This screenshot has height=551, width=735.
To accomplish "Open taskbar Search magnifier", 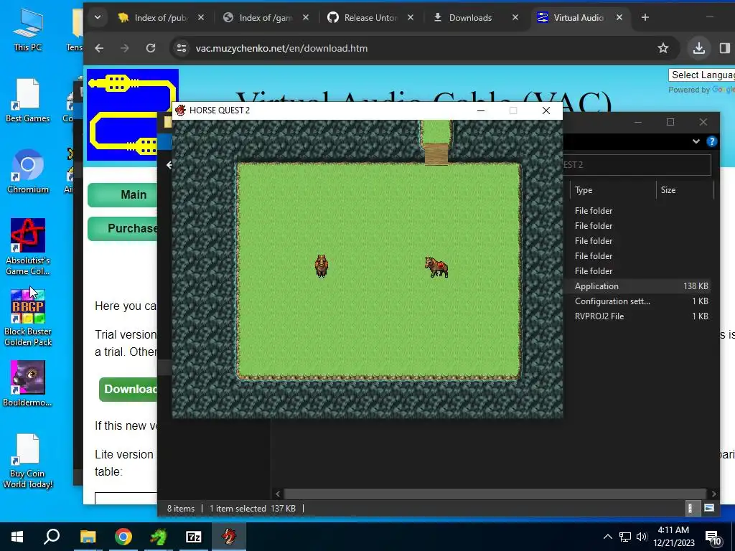I will [52, 537].
